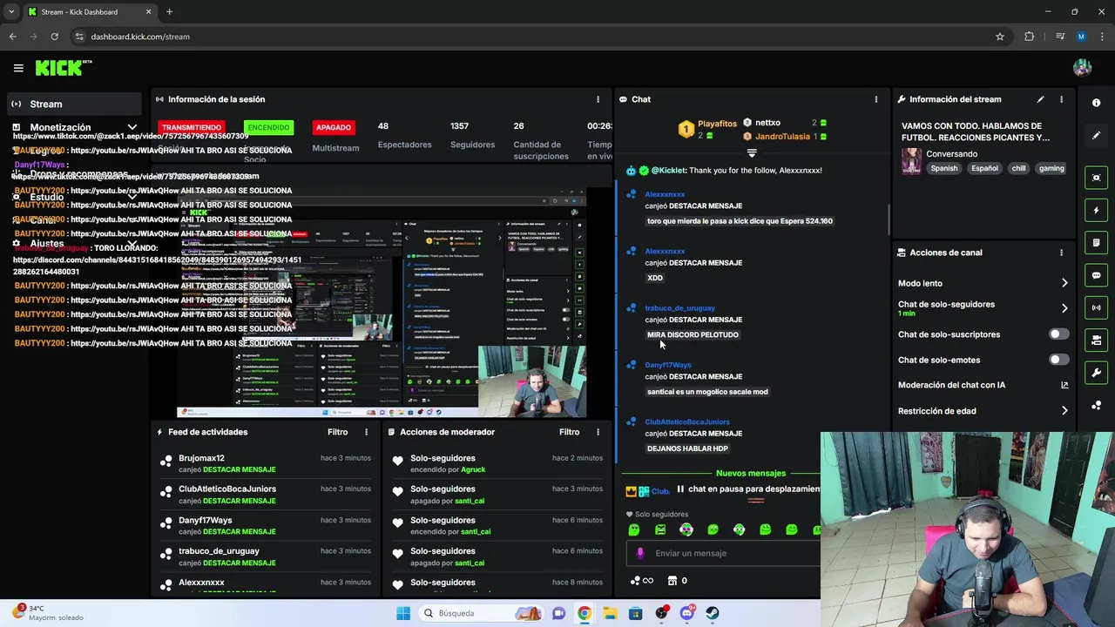Open Discord from taskbar
1115x627 pixels.
687,613
